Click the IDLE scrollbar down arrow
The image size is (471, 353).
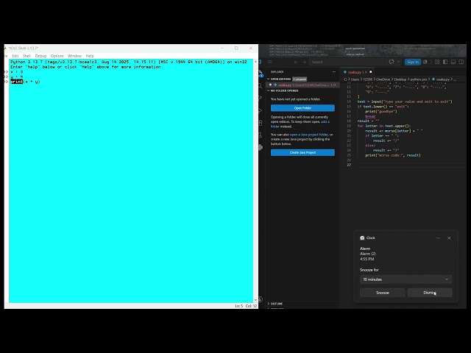255,300
